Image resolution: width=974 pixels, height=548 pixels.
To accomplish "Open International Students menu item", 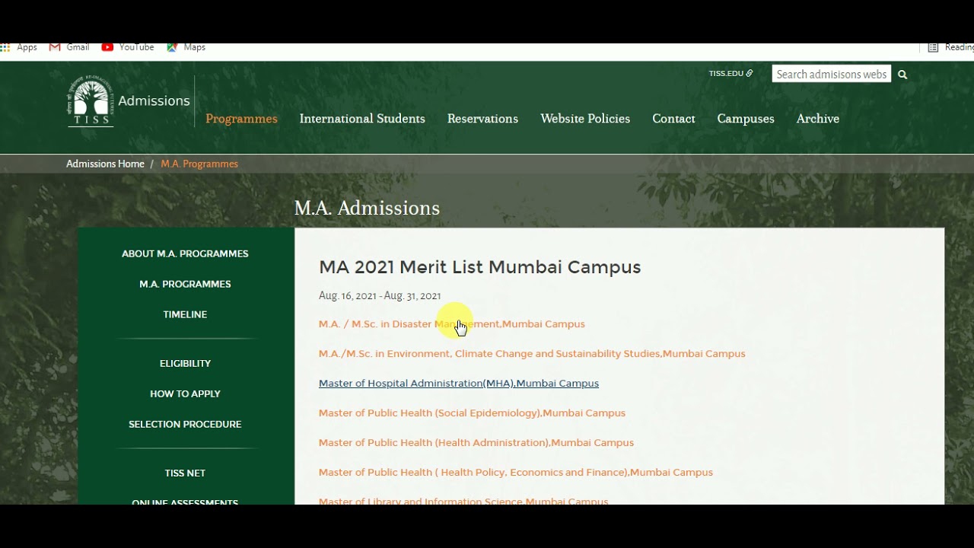I will click(x=362, y=119).
